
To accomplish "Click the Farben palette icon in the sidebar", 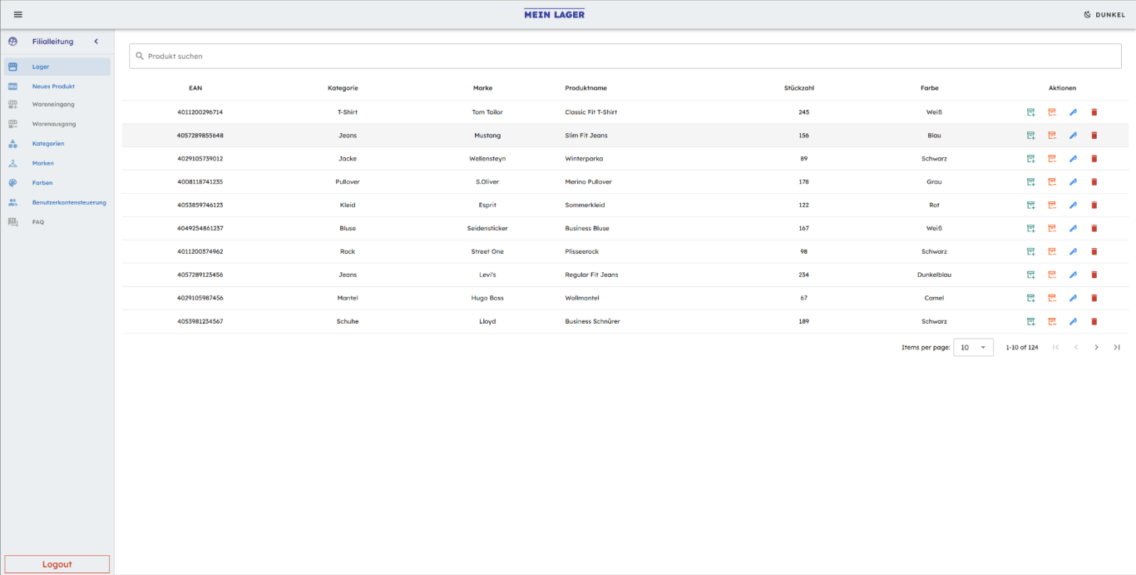I will [x=14, y=182].
